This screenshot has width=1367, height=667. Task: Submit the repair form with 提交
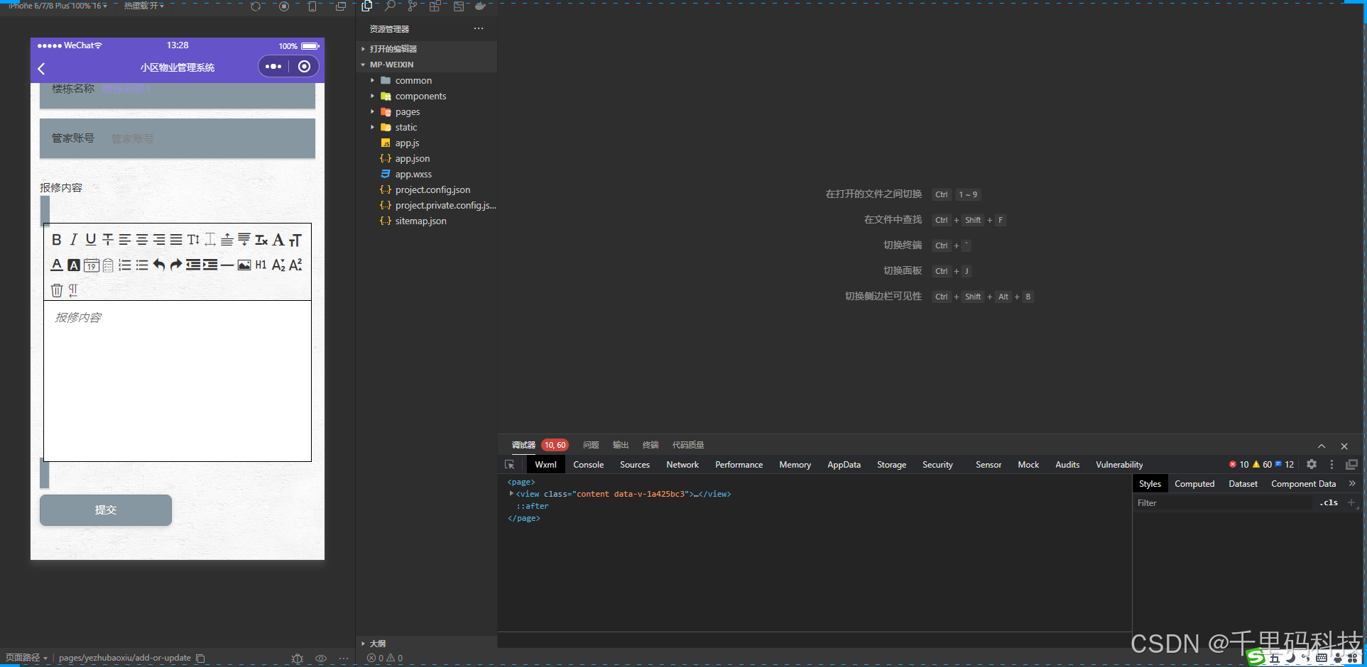pos(106,510)
